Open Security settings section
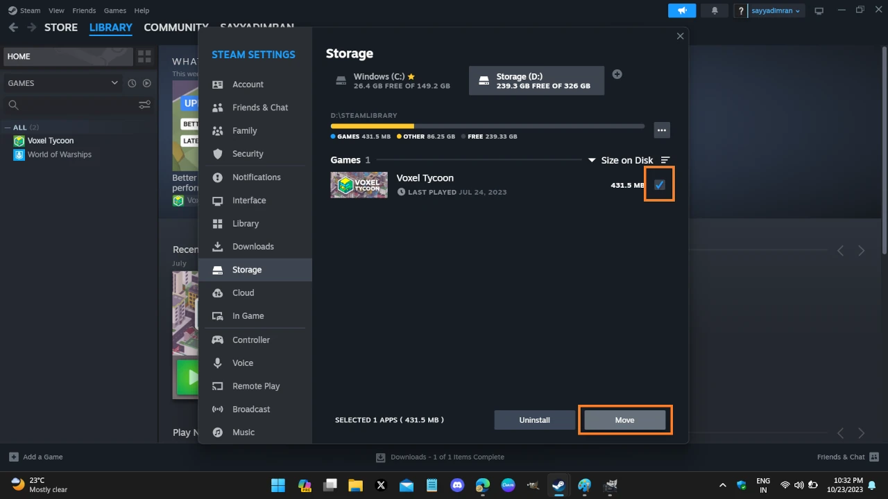888x499 pixels. pos(255,154)
